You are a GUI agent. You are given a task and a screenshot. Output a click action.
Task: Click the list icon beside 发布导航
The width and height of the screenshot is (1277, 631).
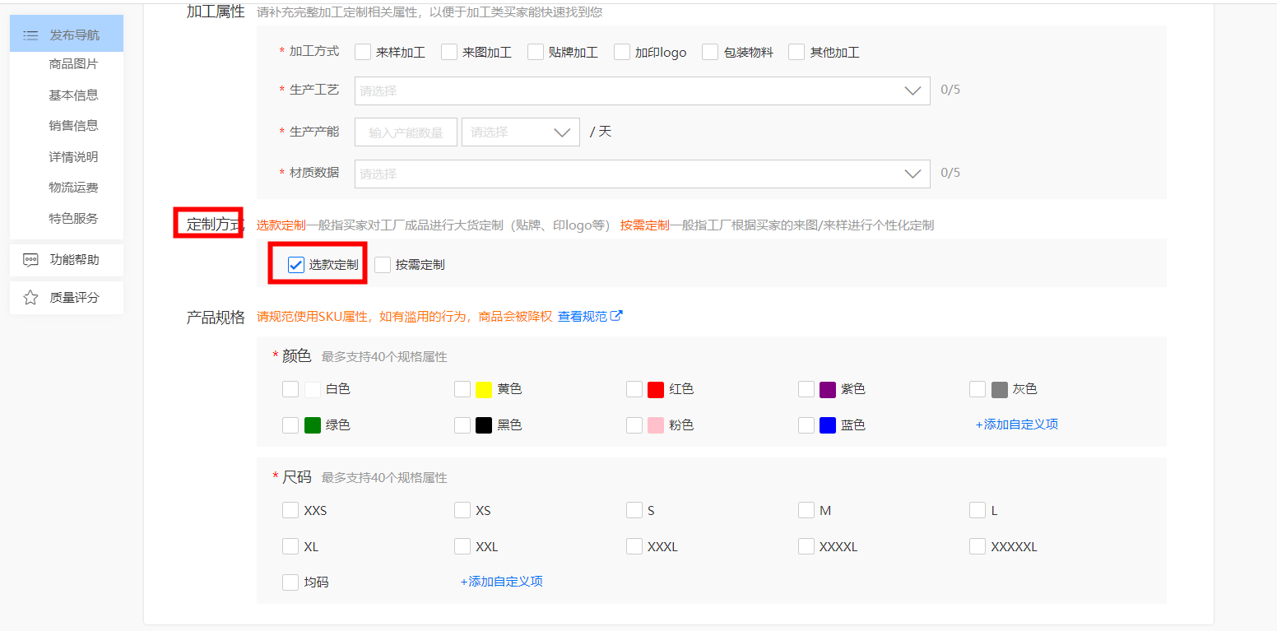(x=30, y=35)
